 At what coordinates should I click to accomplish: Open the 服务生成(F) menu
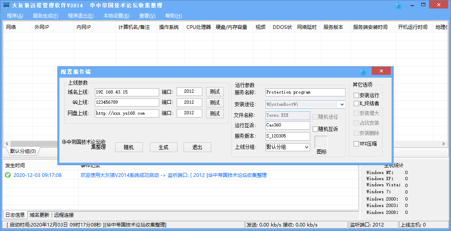click(x=46, y=16)
